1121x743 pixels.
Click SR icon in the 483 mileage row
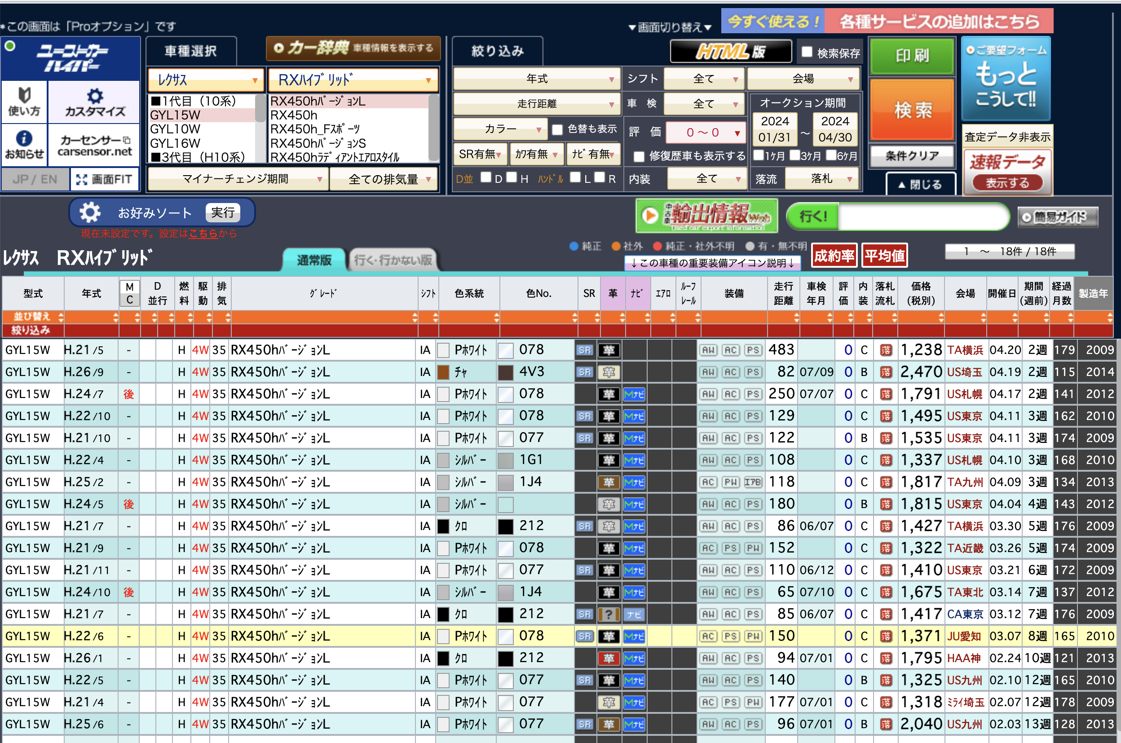point(585,350)
